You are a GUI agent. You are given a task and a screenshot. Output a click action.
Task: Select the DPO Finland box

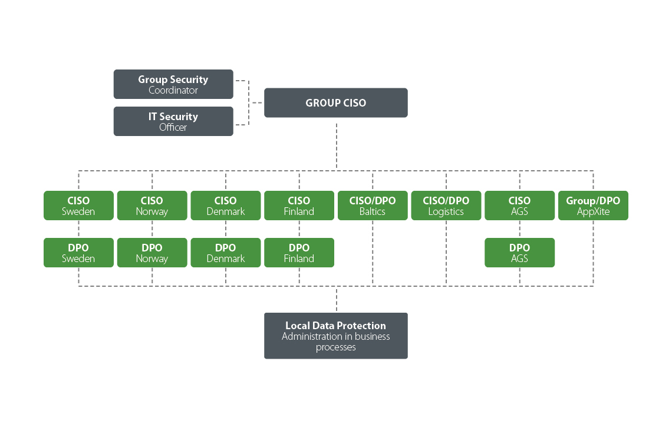coord(299,253)
